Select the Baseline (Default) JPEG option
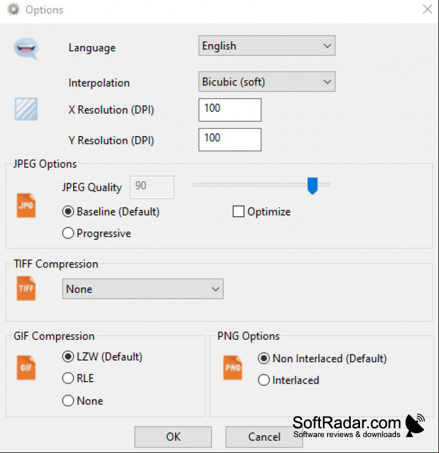Image resolution: width=439 pixels, height=453 pixels. point(111,211)
